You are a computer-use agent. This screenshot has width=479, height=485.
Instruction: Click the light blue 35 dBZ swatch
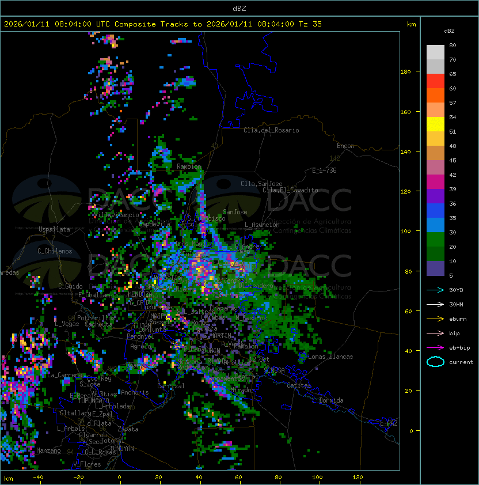(435, 225)
